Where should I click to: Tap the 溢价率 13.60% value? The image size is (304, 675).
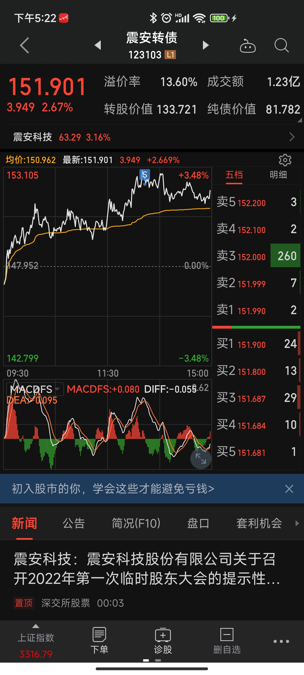[x=178, y=82]
